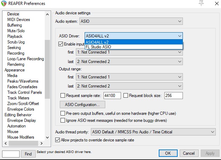The height and width of the screenshot is (160, 221).
Task: Click the REAPER logo icon in title bar
Action: [x=4, y=4]
